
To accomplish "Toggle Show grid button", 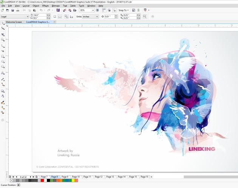I will point(109,10).
